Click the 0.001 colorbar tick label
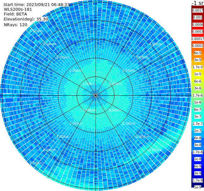The width and height of the screenshot is (204, 191). click(198, 17)
